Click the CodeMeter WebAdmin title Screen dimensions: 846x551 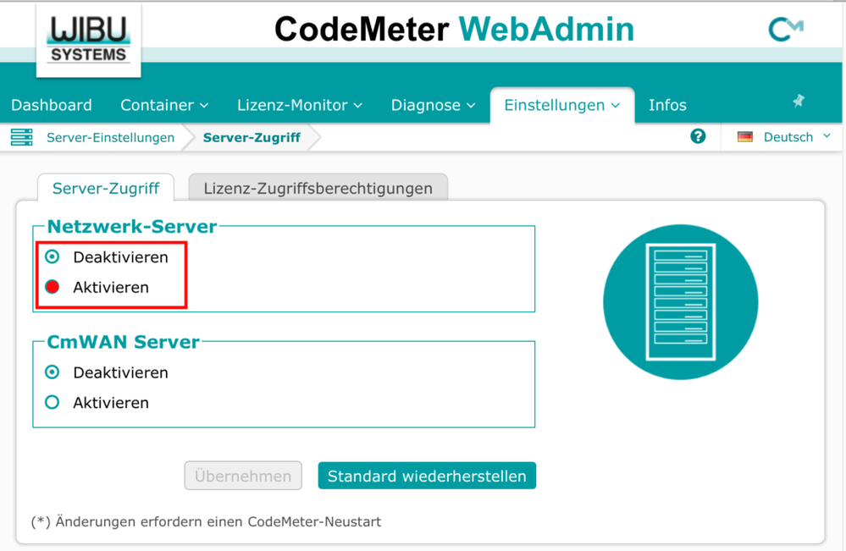(454, 29)
